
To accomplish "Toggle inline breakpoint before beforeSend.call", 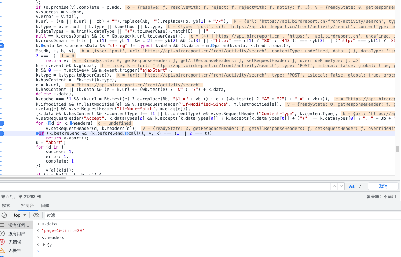I will pyautogui.click(x=126, y=134).
